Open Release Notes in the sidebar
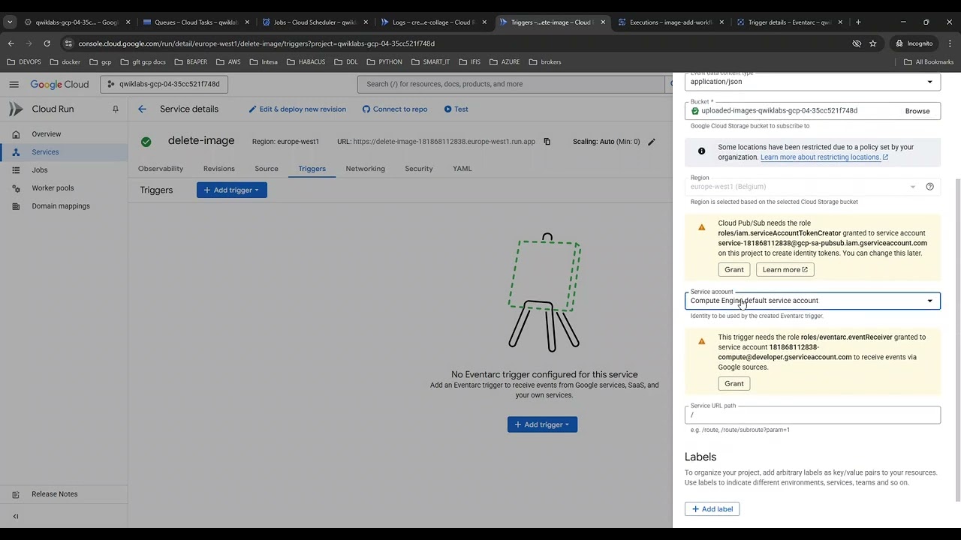Screen dimensions: 961x540 tap(64, 494)
